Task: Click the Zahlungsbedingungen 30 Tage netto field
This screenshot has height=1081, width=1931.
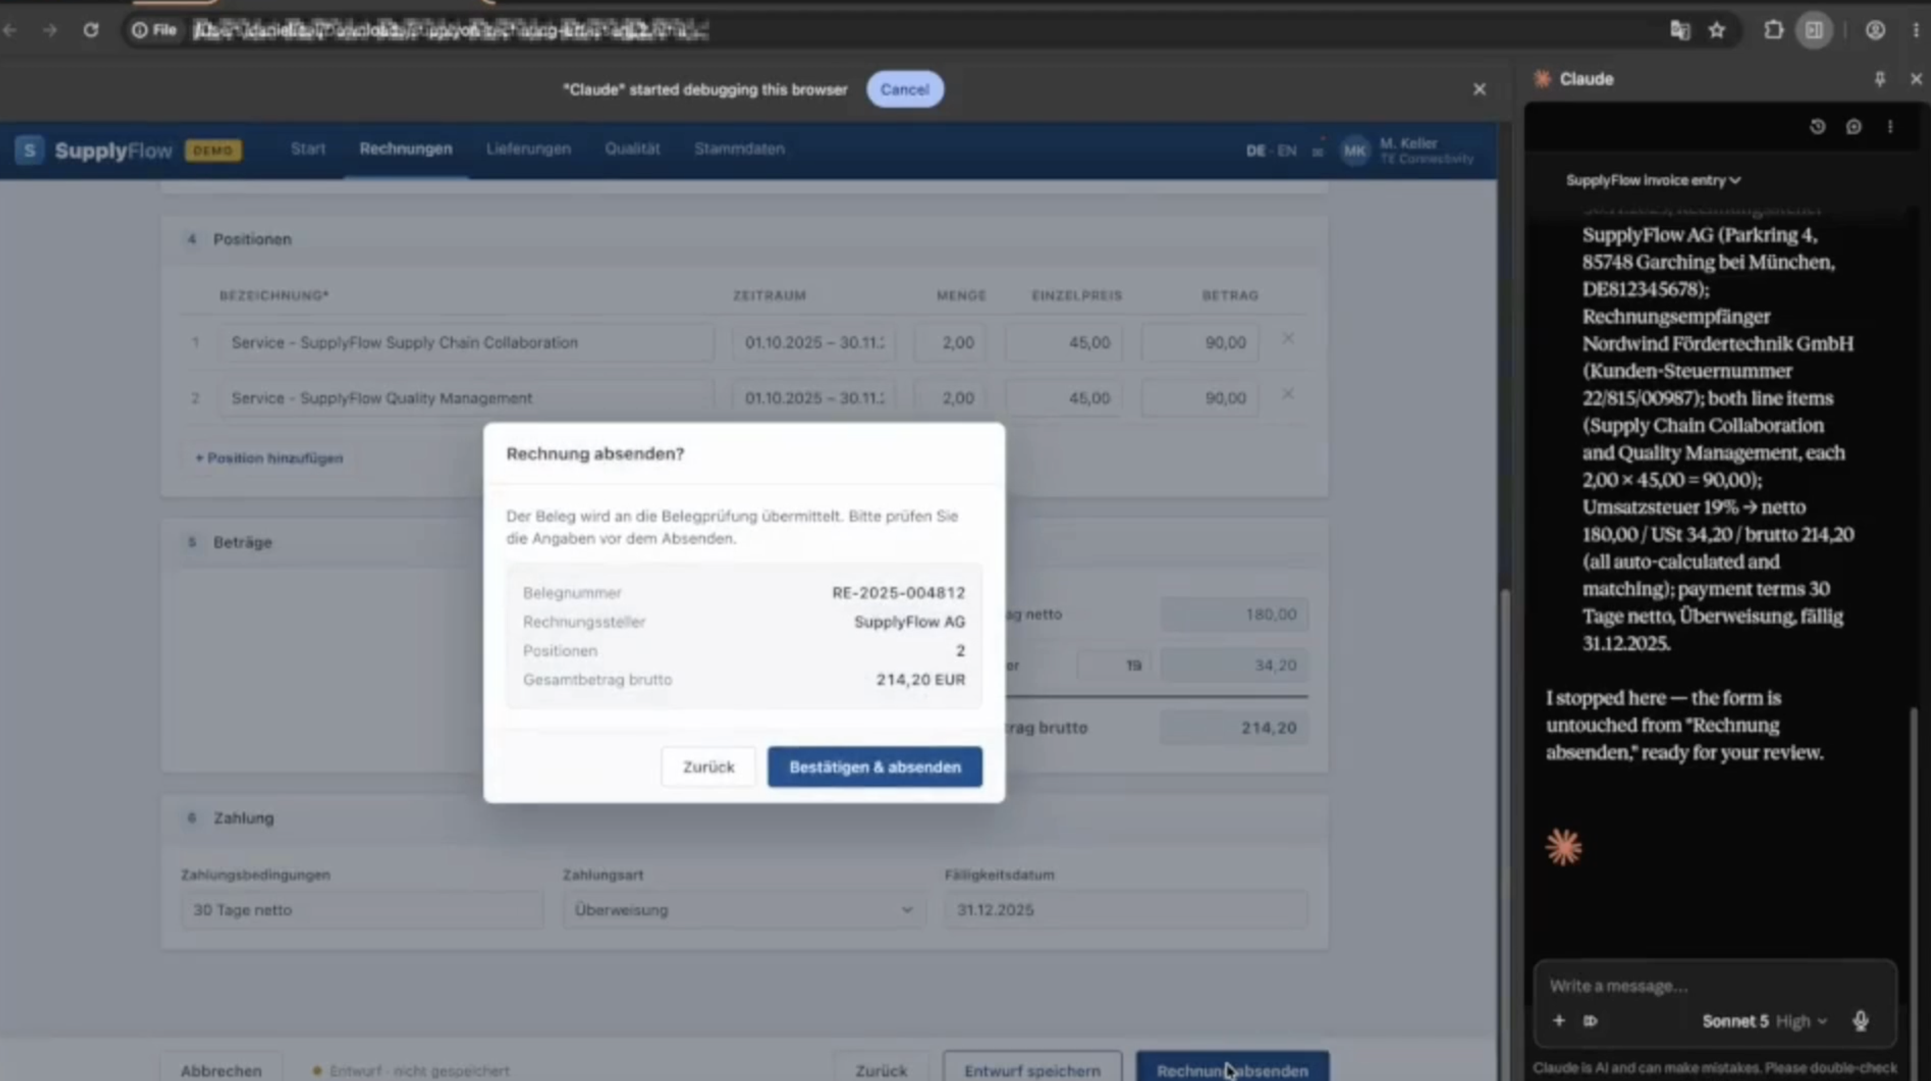Action: (x=362, y=910)
